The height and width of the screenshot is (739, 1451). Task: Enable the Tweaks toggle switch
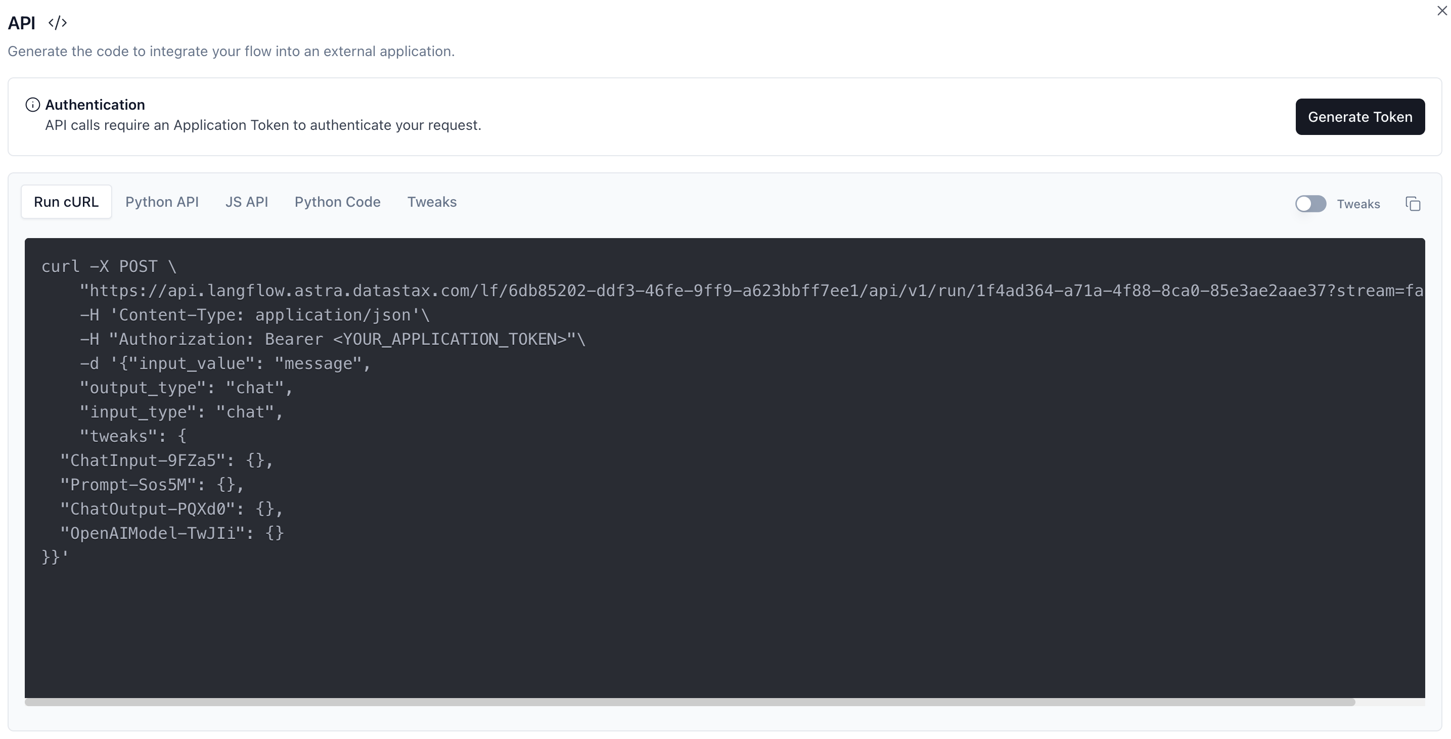[x=1310, y=203]
